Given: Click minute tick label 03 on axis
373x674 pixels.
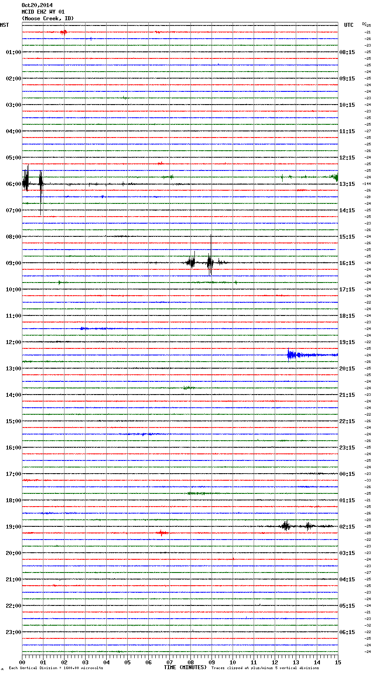Looking at the screenshot, I should pyautogui.click(x=85, y=663).
